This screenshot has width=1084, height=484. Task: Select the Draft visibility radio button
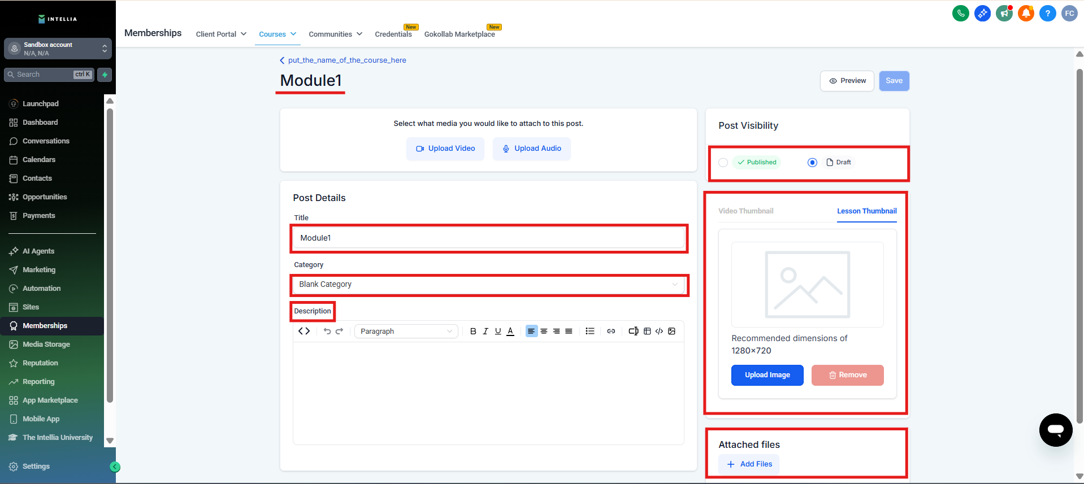812,163
